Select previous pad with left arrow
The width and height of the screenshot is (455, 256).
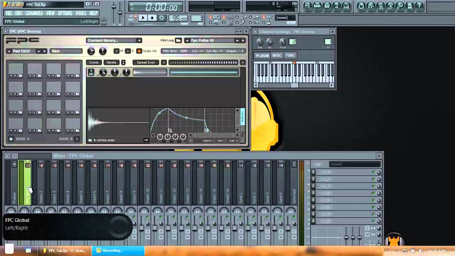point(9,51)
